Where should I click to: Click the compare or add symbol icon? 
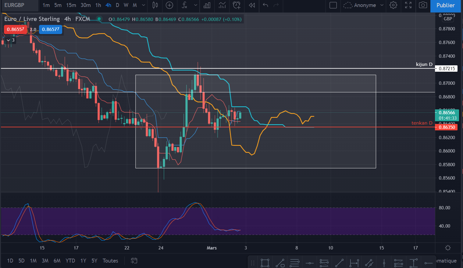tap(169, 5)
